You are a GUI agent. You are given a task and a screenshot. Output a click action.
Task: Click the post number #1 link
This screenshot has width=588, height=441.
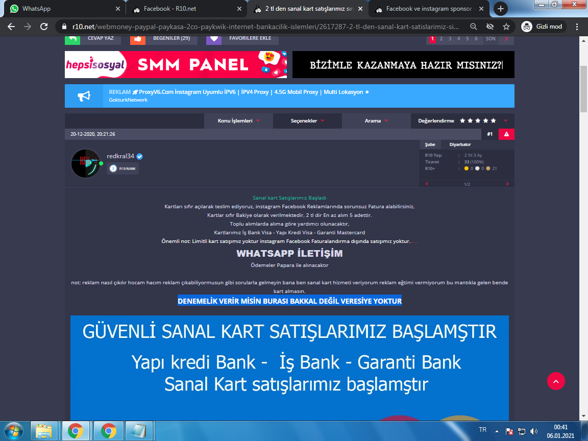(490, 134)
